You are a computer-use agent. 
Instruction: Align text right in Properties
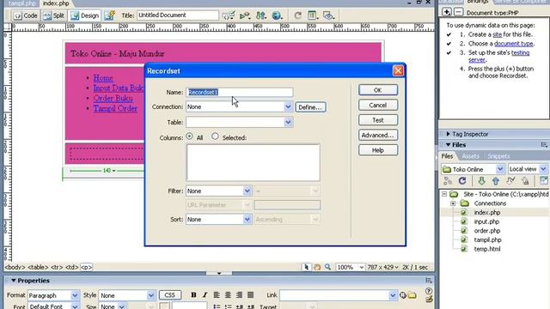coord(239,295)
